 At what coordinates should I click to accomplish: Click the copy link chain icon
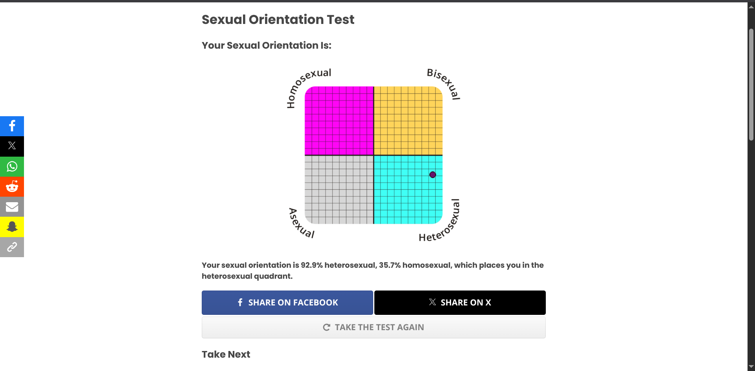tap(12, 247)
